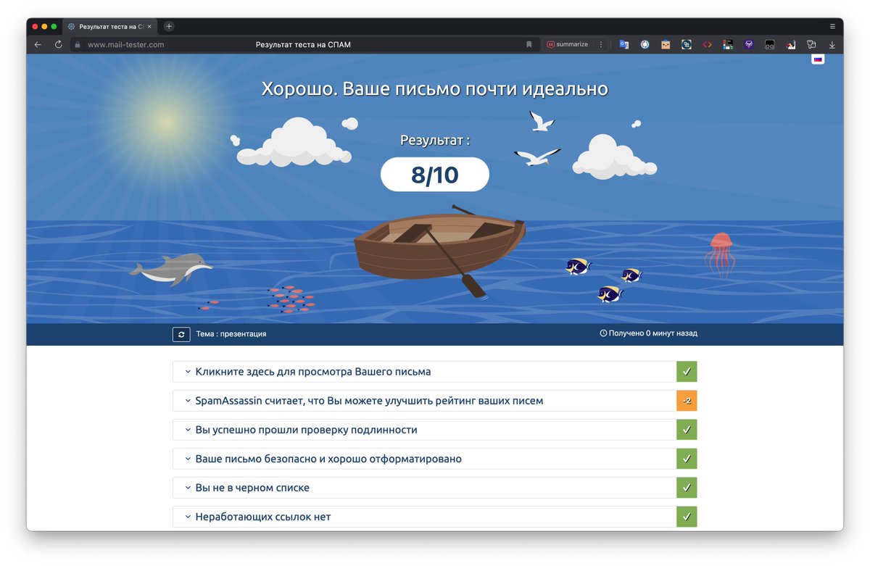
Task: Click the green checkmark on the formatting row
Action: (687, 459)
